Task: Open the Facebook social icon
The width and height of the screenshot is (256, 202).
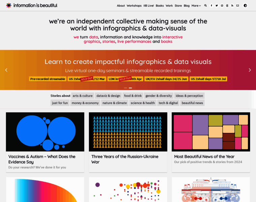Action: click(x=212, y=5)
